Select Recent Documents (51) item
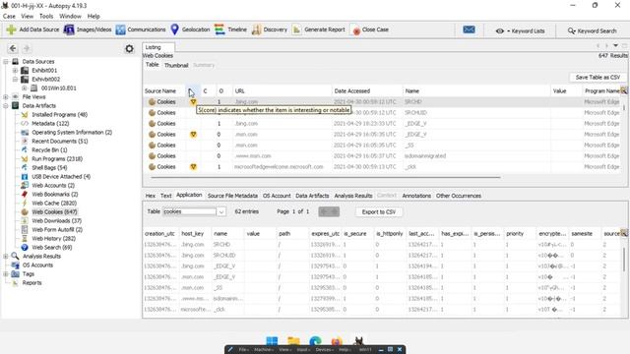This screenshot has height=354, width=630. [x=60, y=142]
